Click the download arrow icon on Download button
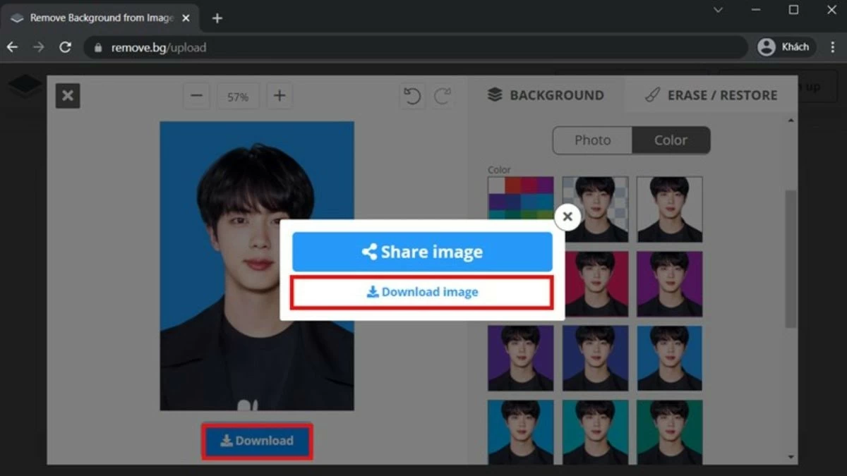Viewport: 847px width, 476px height. click(x=226, y=441)
